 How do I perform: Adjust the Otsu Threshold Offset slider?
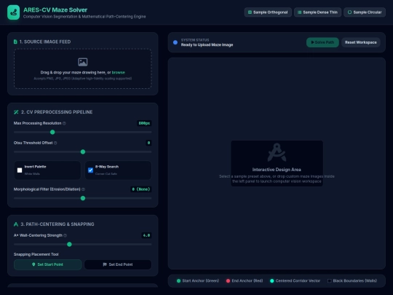point(83,152)
